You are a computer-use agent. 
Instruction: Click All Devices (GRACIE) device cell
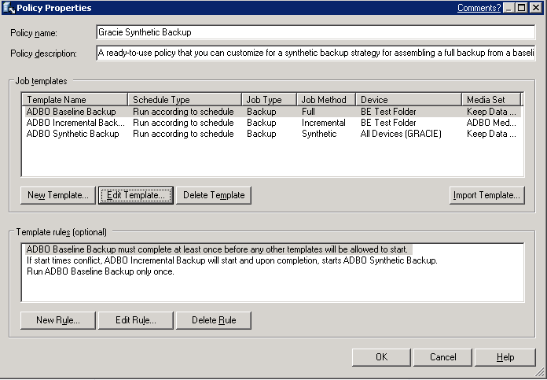tap(401, 134)
